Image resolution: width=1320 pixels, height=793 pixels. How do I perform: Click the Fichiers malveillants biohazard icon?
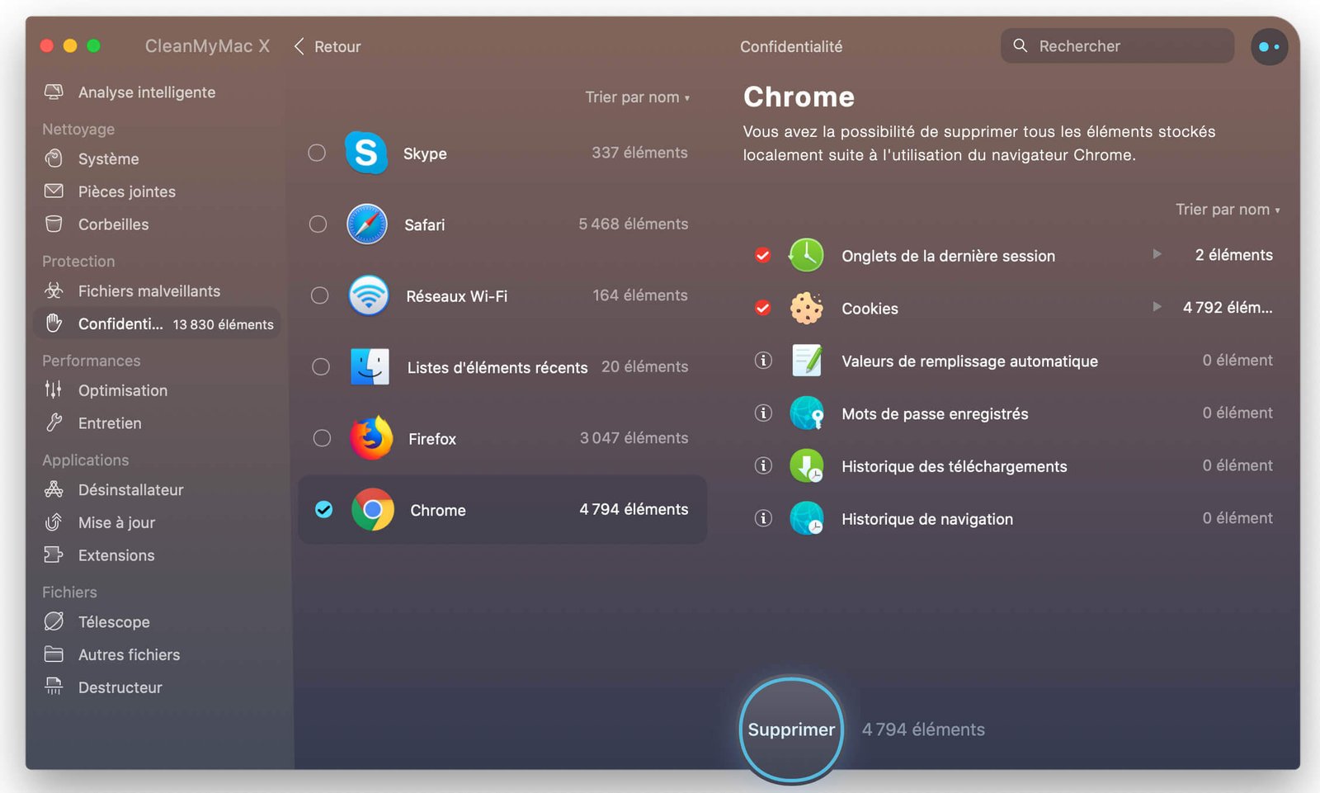click(54, 290)
